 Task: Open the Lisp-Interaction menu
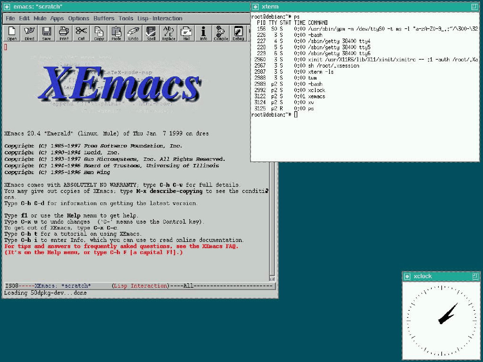[160, 18]
